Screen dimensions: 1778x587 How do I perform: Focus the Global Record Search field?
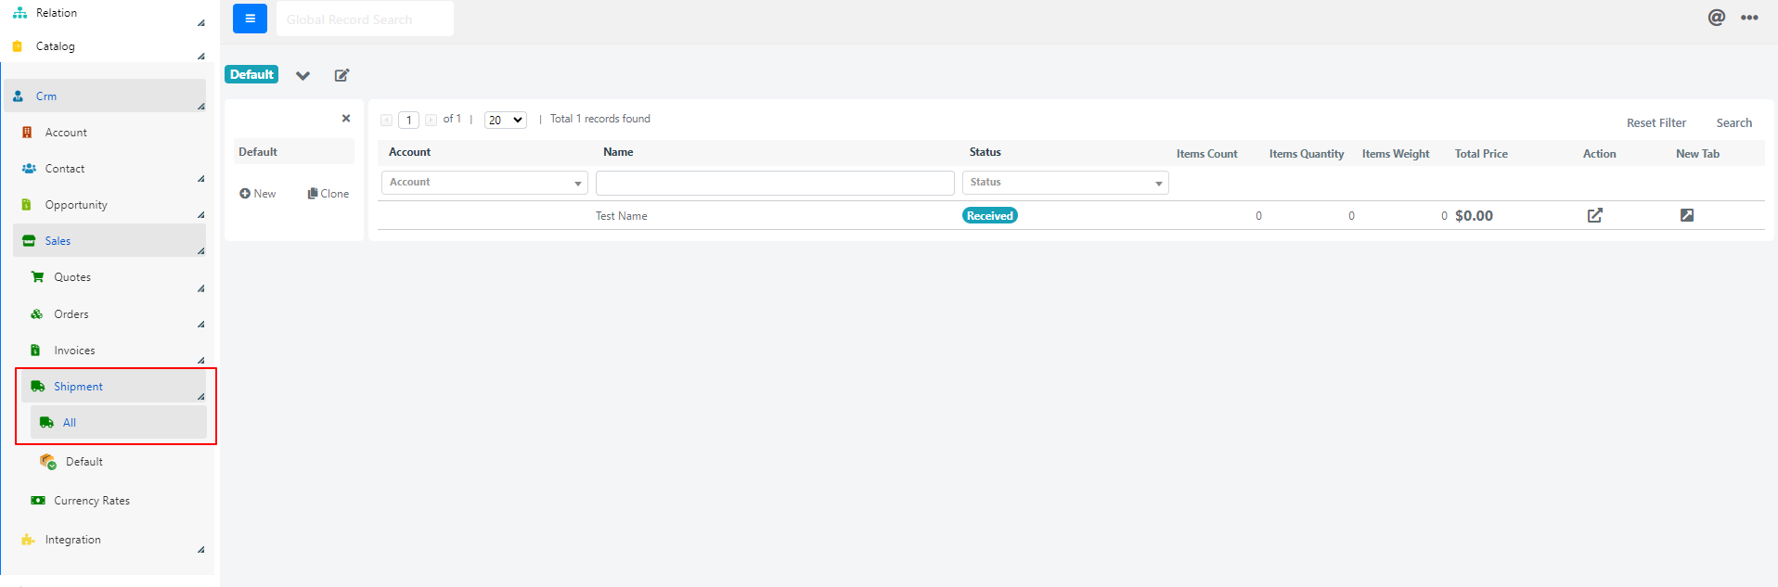pyautogui.click(x=365, y=19)
